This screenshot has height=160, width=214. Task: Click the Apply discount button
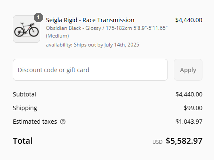pyautogui.click(x=188, y=70)
